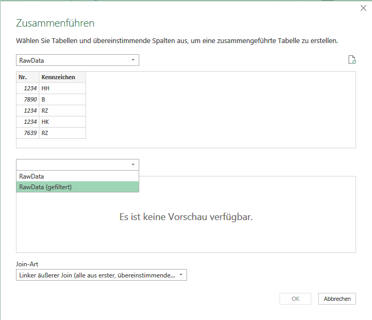Click the HK cell in the table
The width and height of the screenshot is (372, 320).
62,122
